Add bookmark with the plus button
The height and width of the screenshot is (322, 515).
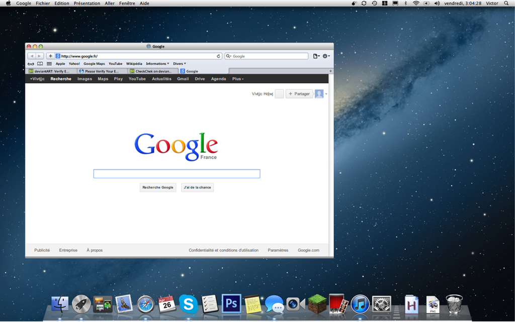pos(50,56)
